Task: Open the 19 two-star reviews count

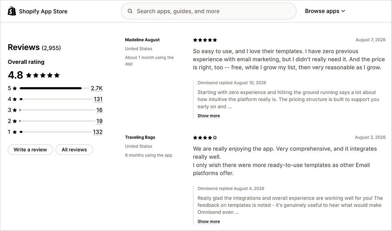Action: pyautogui.click(x=100, y=121)
